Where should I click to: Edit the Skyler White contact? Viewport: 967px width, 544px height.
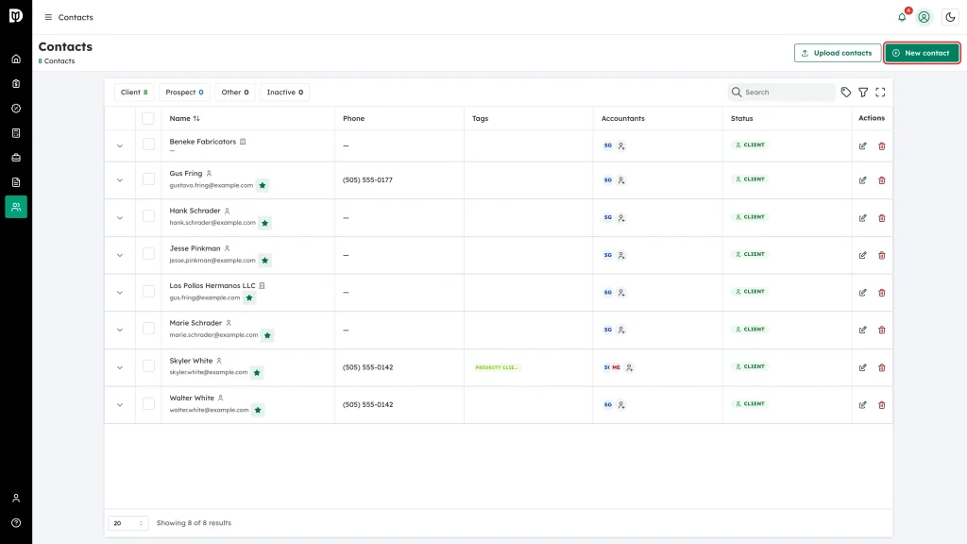[x=863, y=367]
